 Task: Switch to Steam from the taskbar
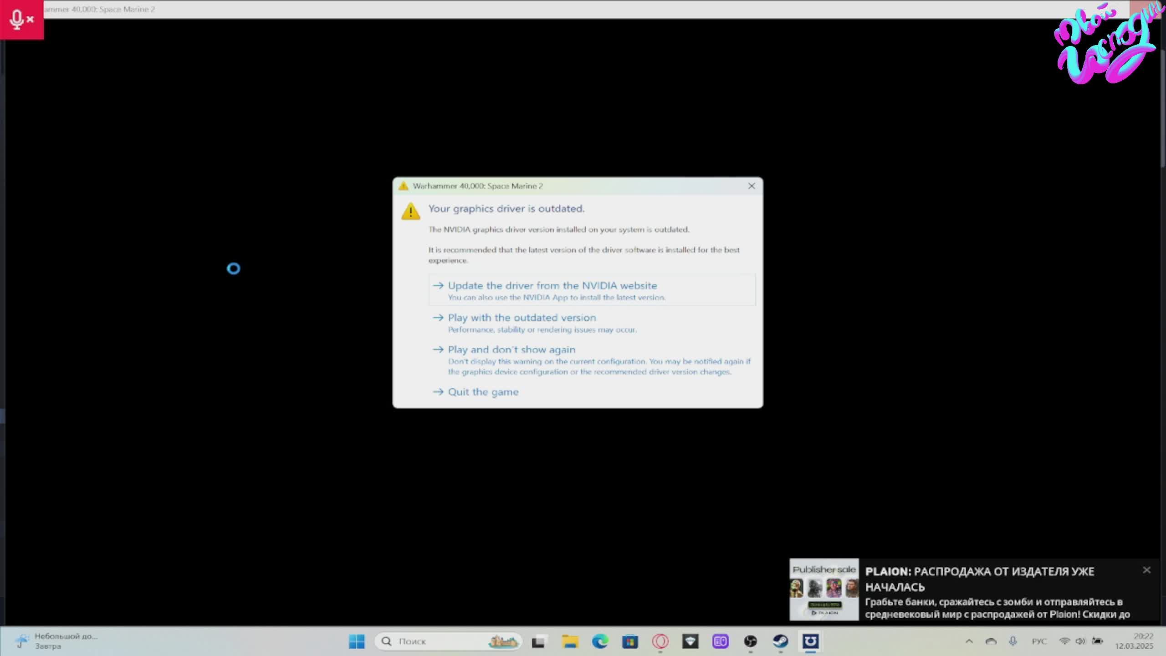780,641
